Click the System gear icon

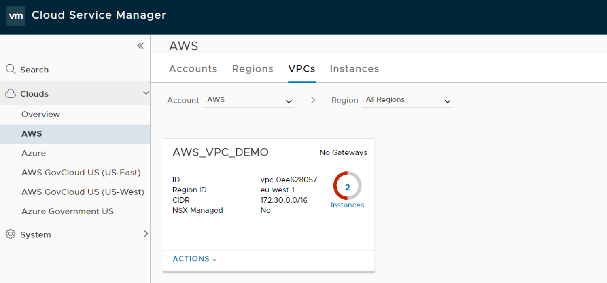pyautogui.click(x=11, y=234)
